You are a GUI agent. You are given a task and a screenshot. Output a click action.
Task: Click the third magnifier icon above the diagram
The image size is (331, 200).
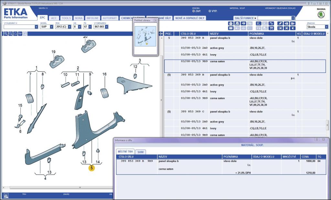tap(16, 34)
